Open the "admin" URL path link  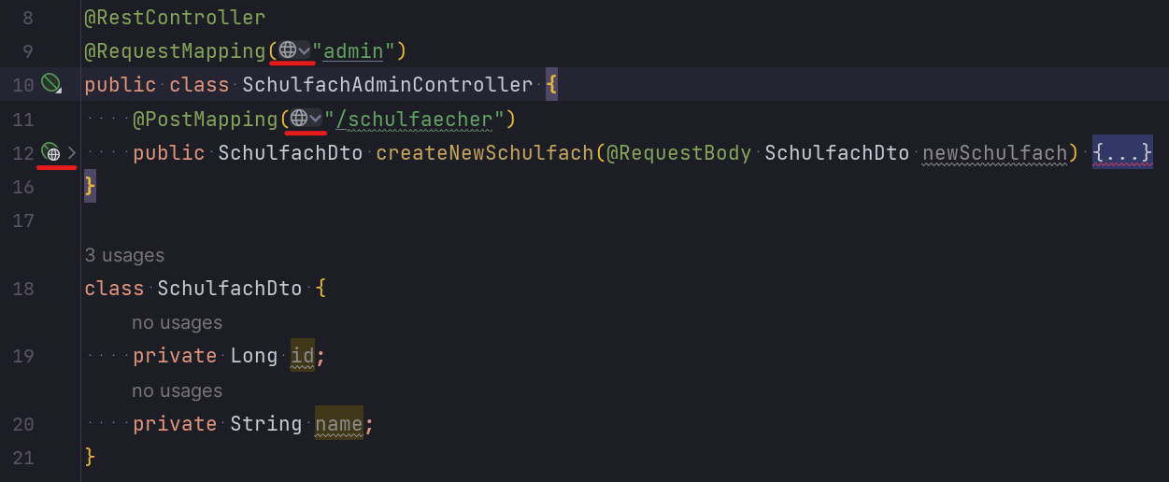353,50
